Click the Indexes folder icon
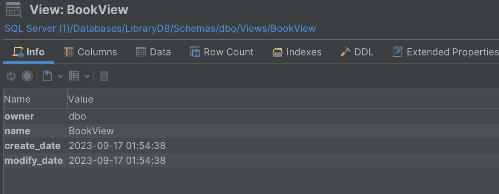This screenshot has width=499, height=194. pyautogui.click(x=277, y=52)
